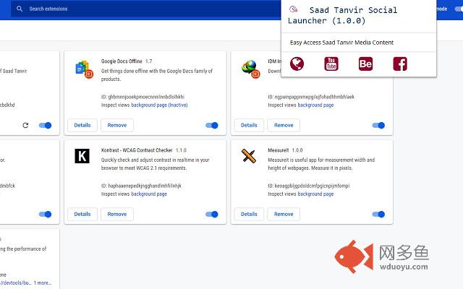
Task: Click the IDM Integration Module extension icon
Action: tap(251, 69)
